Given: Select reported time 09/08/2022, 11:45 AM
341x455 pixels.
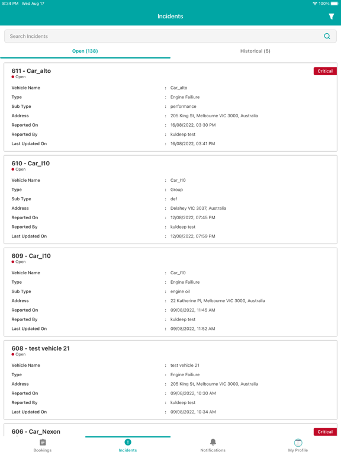Looking at the screenshot, I should (x=193, y=310).
